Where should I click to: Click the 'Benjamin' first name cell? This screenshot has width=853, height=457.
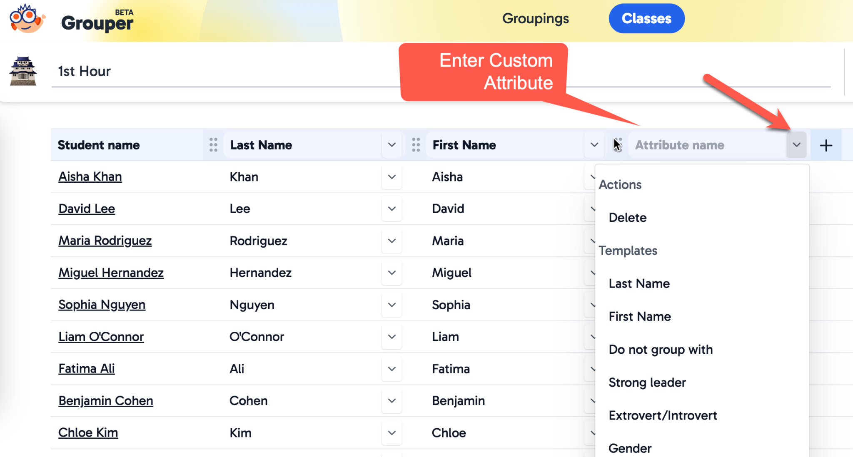tap(459, 401)
